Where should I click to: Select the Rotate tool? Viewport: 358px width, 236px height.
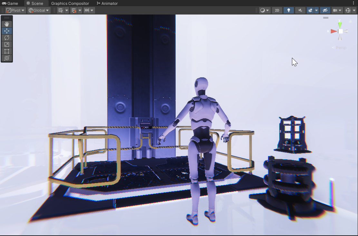7,38
